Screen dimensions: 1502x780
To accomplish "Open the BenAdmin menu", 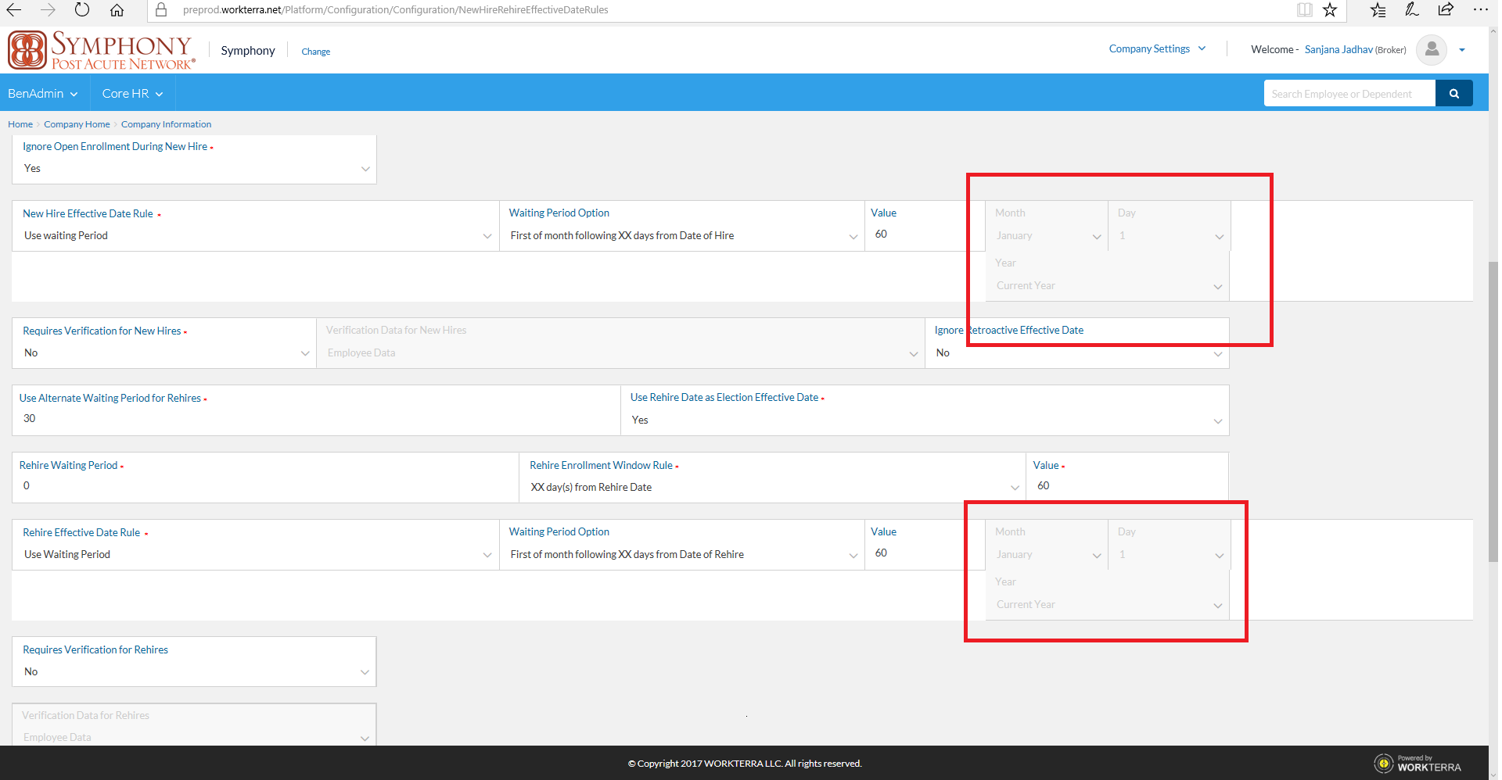I will pyautogui.click(x=43, y=94).
